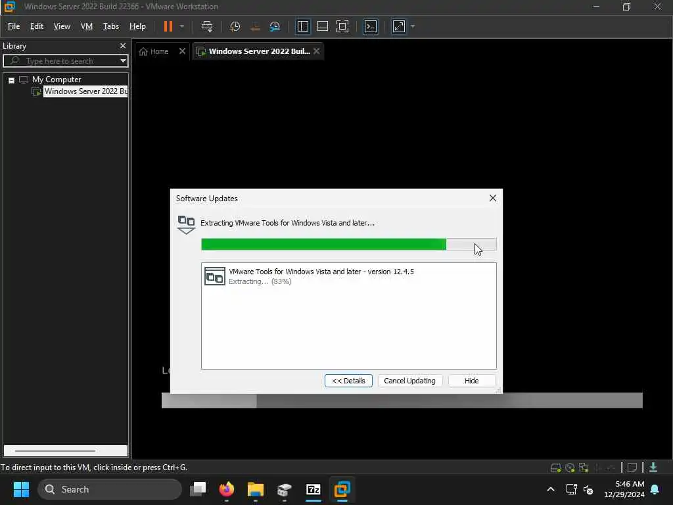Close the Library panel
The image size is (673, 505).
tap(123, 45)
